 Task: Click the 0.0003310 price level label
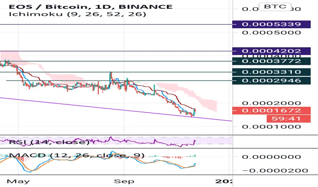tap(271, 72)
